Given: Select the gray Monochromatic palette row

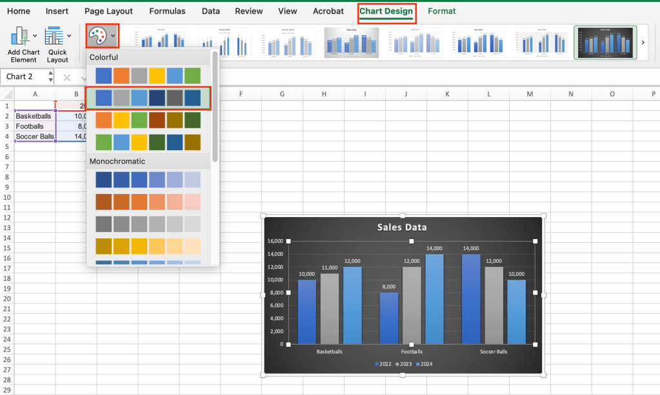Looking at the screenshot, I should (148, 224).
